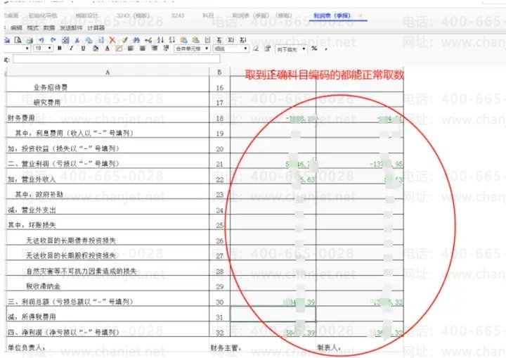This screenshot has height=358, width=506.
Task: Toggle italic formatting
Action: coord(71,49)
